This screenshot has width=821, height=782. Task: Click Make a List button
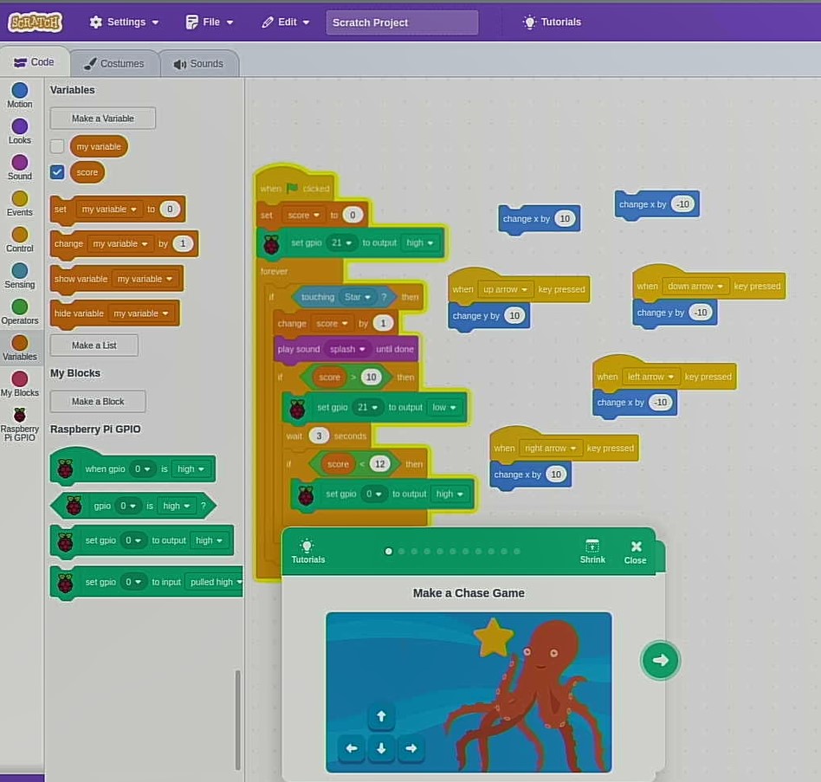94,346
